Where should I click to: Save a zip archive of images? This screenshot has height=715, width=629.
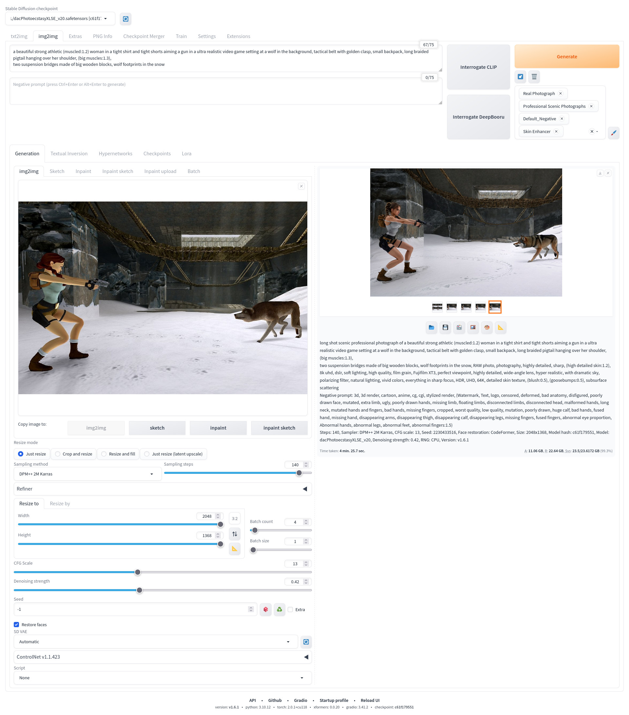[x=459, y=327]
